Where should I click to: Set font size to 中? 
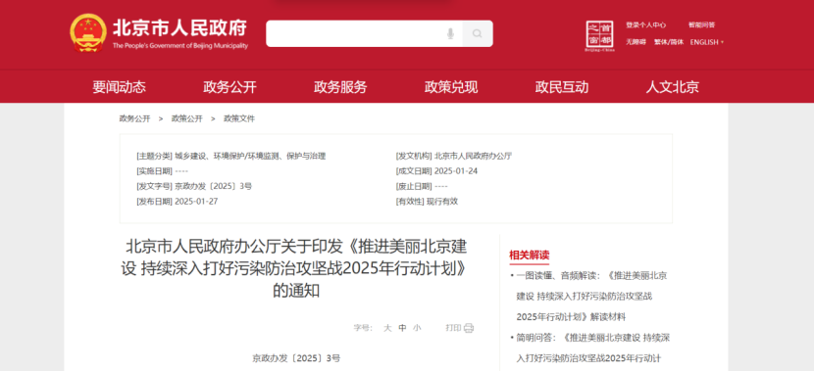[402, 328]
